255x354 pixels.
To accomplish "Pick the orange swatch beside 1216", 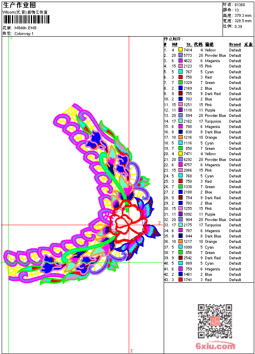I will coord(181,137).
